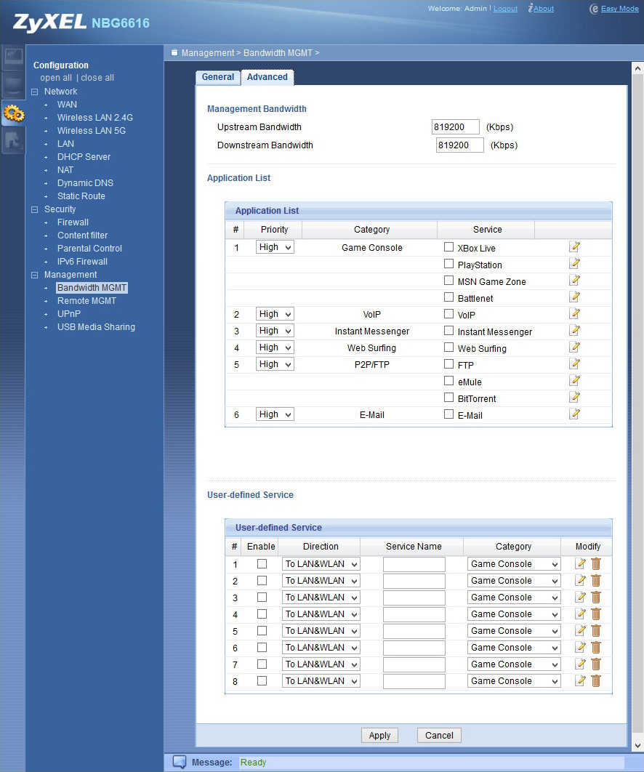Open Direction dropdown for user-defined row 8
Screen dimensions: 644x772
(x=321, y=681)
